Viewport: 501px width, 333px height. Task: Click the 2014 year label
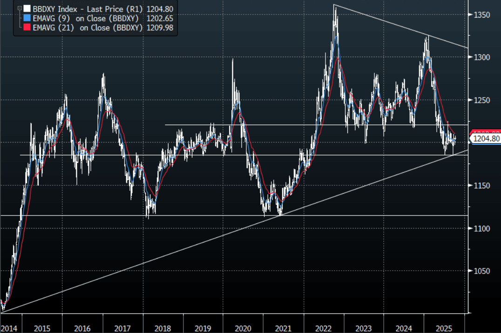point(9,328)
